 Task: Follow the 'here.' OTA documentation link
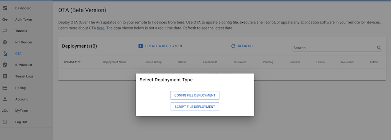click(101, 28)
